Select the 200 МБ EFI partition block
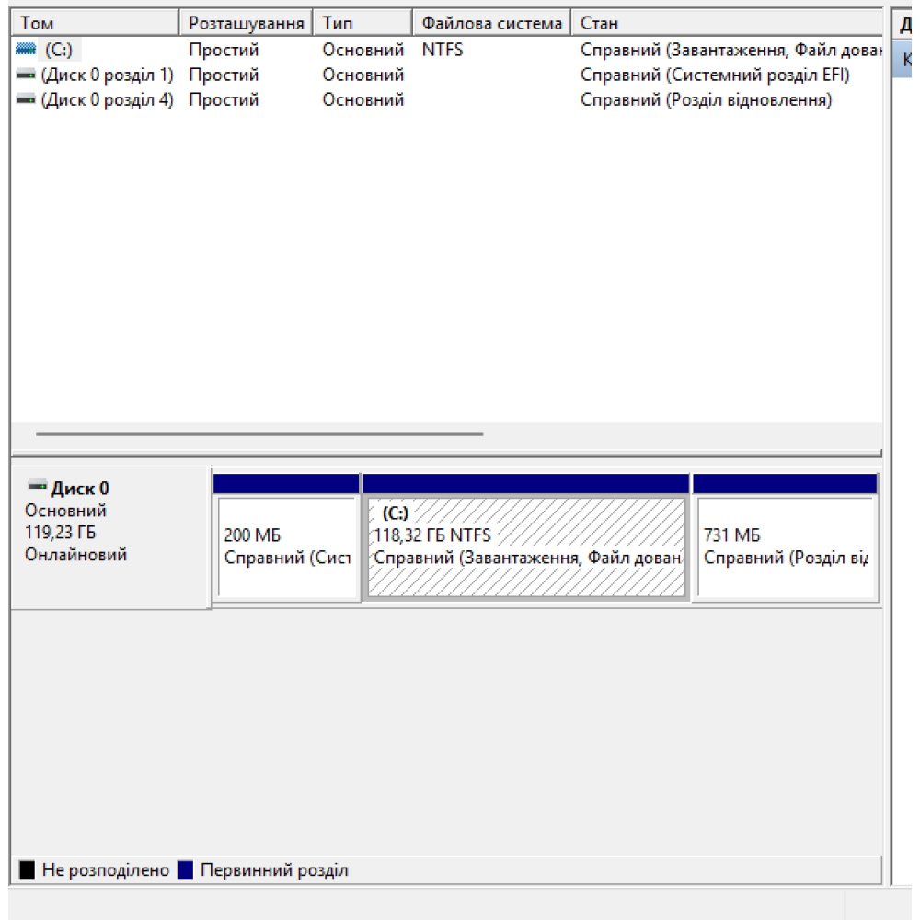 [286, 549]
